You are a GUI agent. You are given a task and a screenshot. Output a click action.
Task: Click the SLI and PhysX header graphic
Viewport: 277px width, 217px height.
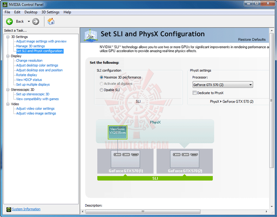click(x=91, y=35)
